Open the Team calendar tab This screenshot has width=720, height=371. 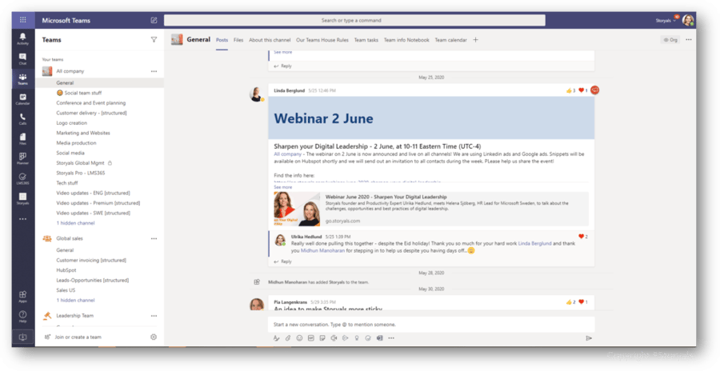click(x=450, y=40)
